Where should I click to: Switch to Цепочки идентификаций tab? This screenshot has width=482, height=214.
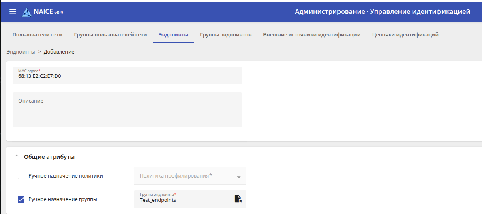(x=405, y=35)
